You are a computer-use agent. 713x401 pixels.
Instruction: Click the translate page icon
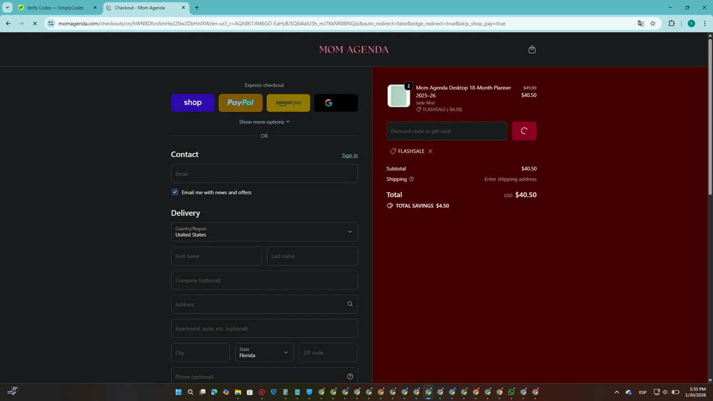point(641,23)
